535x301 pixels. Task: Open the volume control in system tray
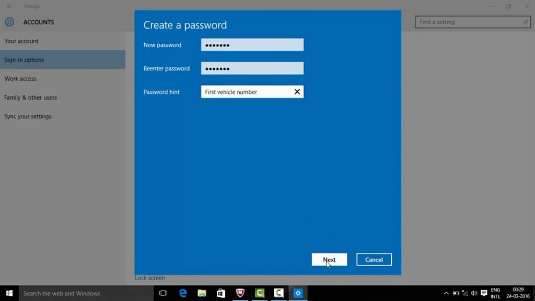[473, 293]
